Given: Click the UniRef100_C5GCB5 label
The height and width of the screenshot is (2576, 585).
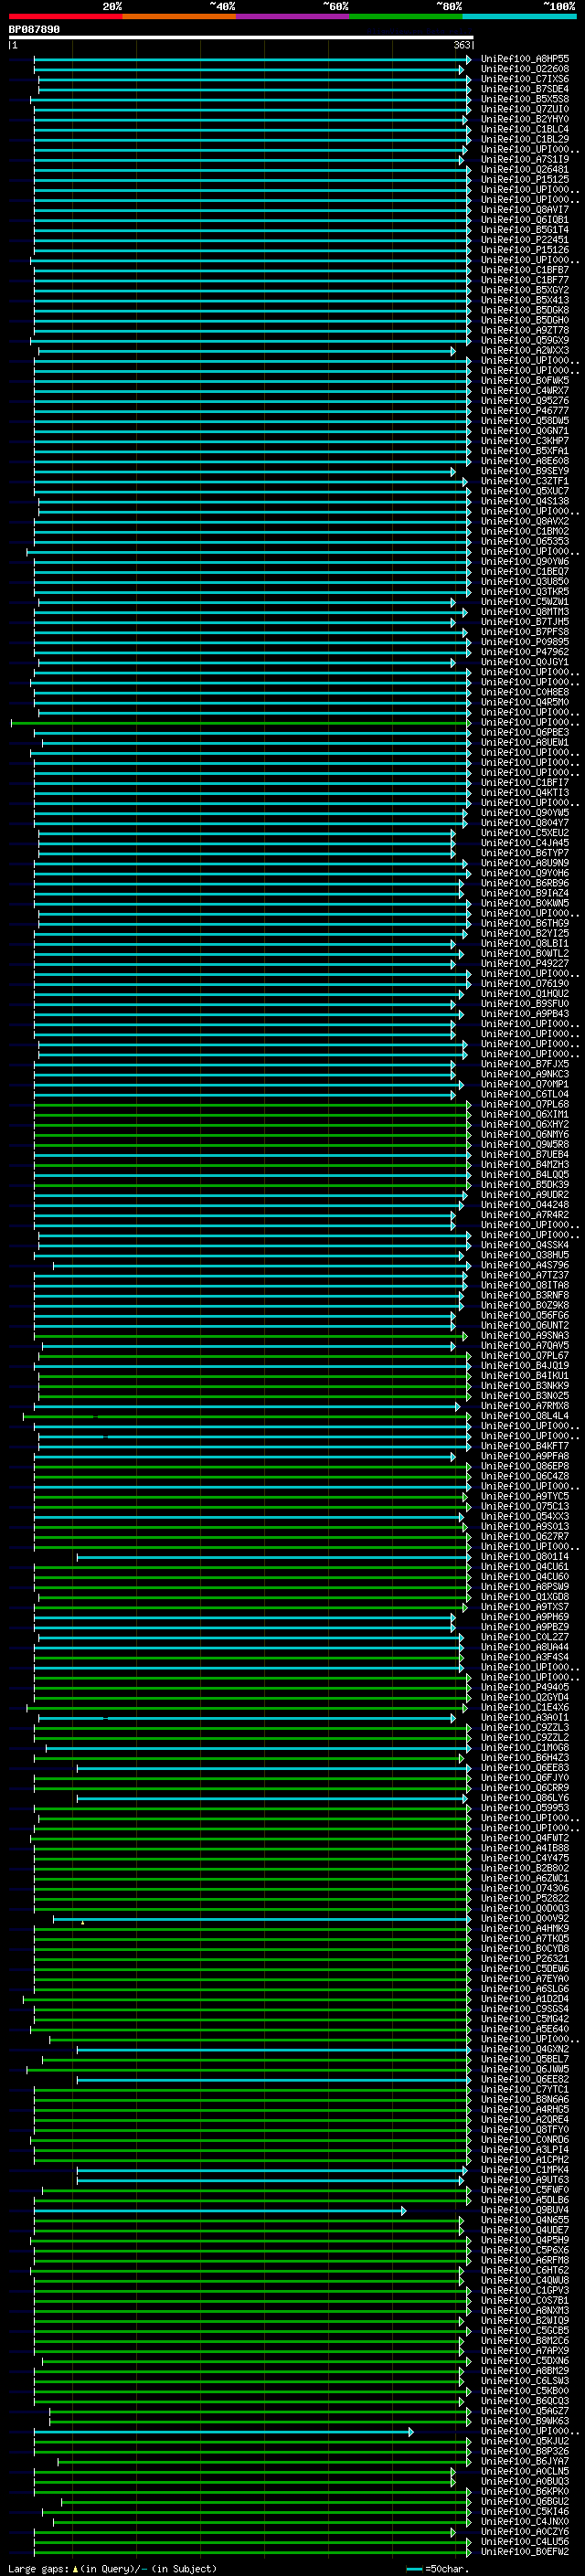Looking at the screenshot, I should [525, 2330].
